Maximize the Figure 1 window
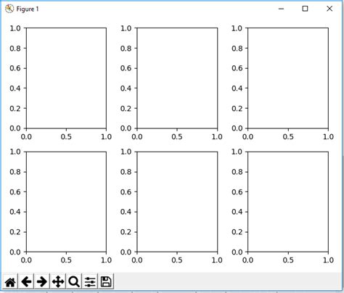The image size is (344, 293). tap(305, 9)
